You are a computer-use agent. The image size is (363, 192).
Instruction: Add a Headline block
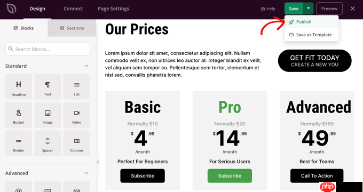[19, 87]
